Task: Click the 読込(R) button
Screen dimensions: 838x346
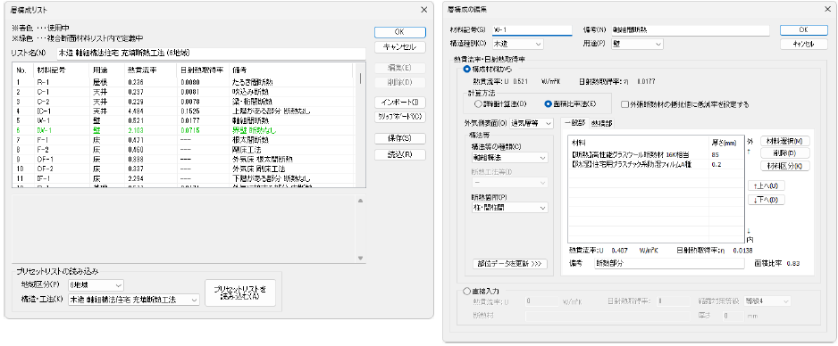Action: pos(399,154)
